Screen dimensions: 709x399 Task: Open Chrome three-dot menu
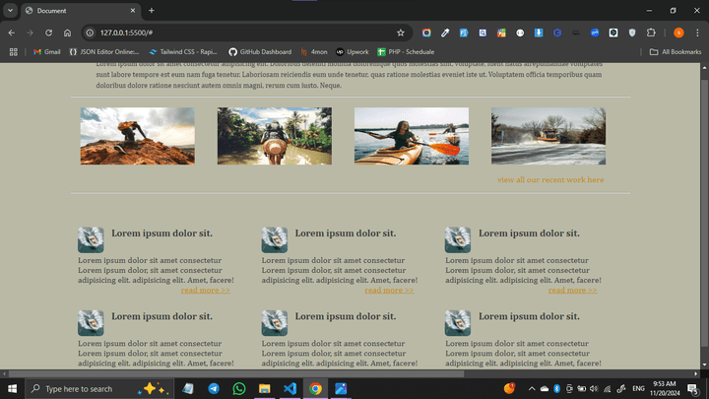(x=697, y=33)
